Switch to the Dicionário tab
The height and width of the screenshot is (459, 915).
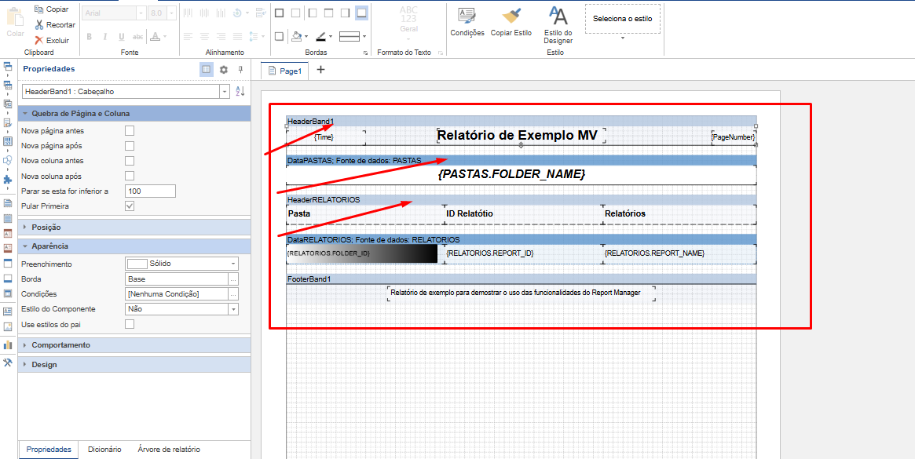104,450
